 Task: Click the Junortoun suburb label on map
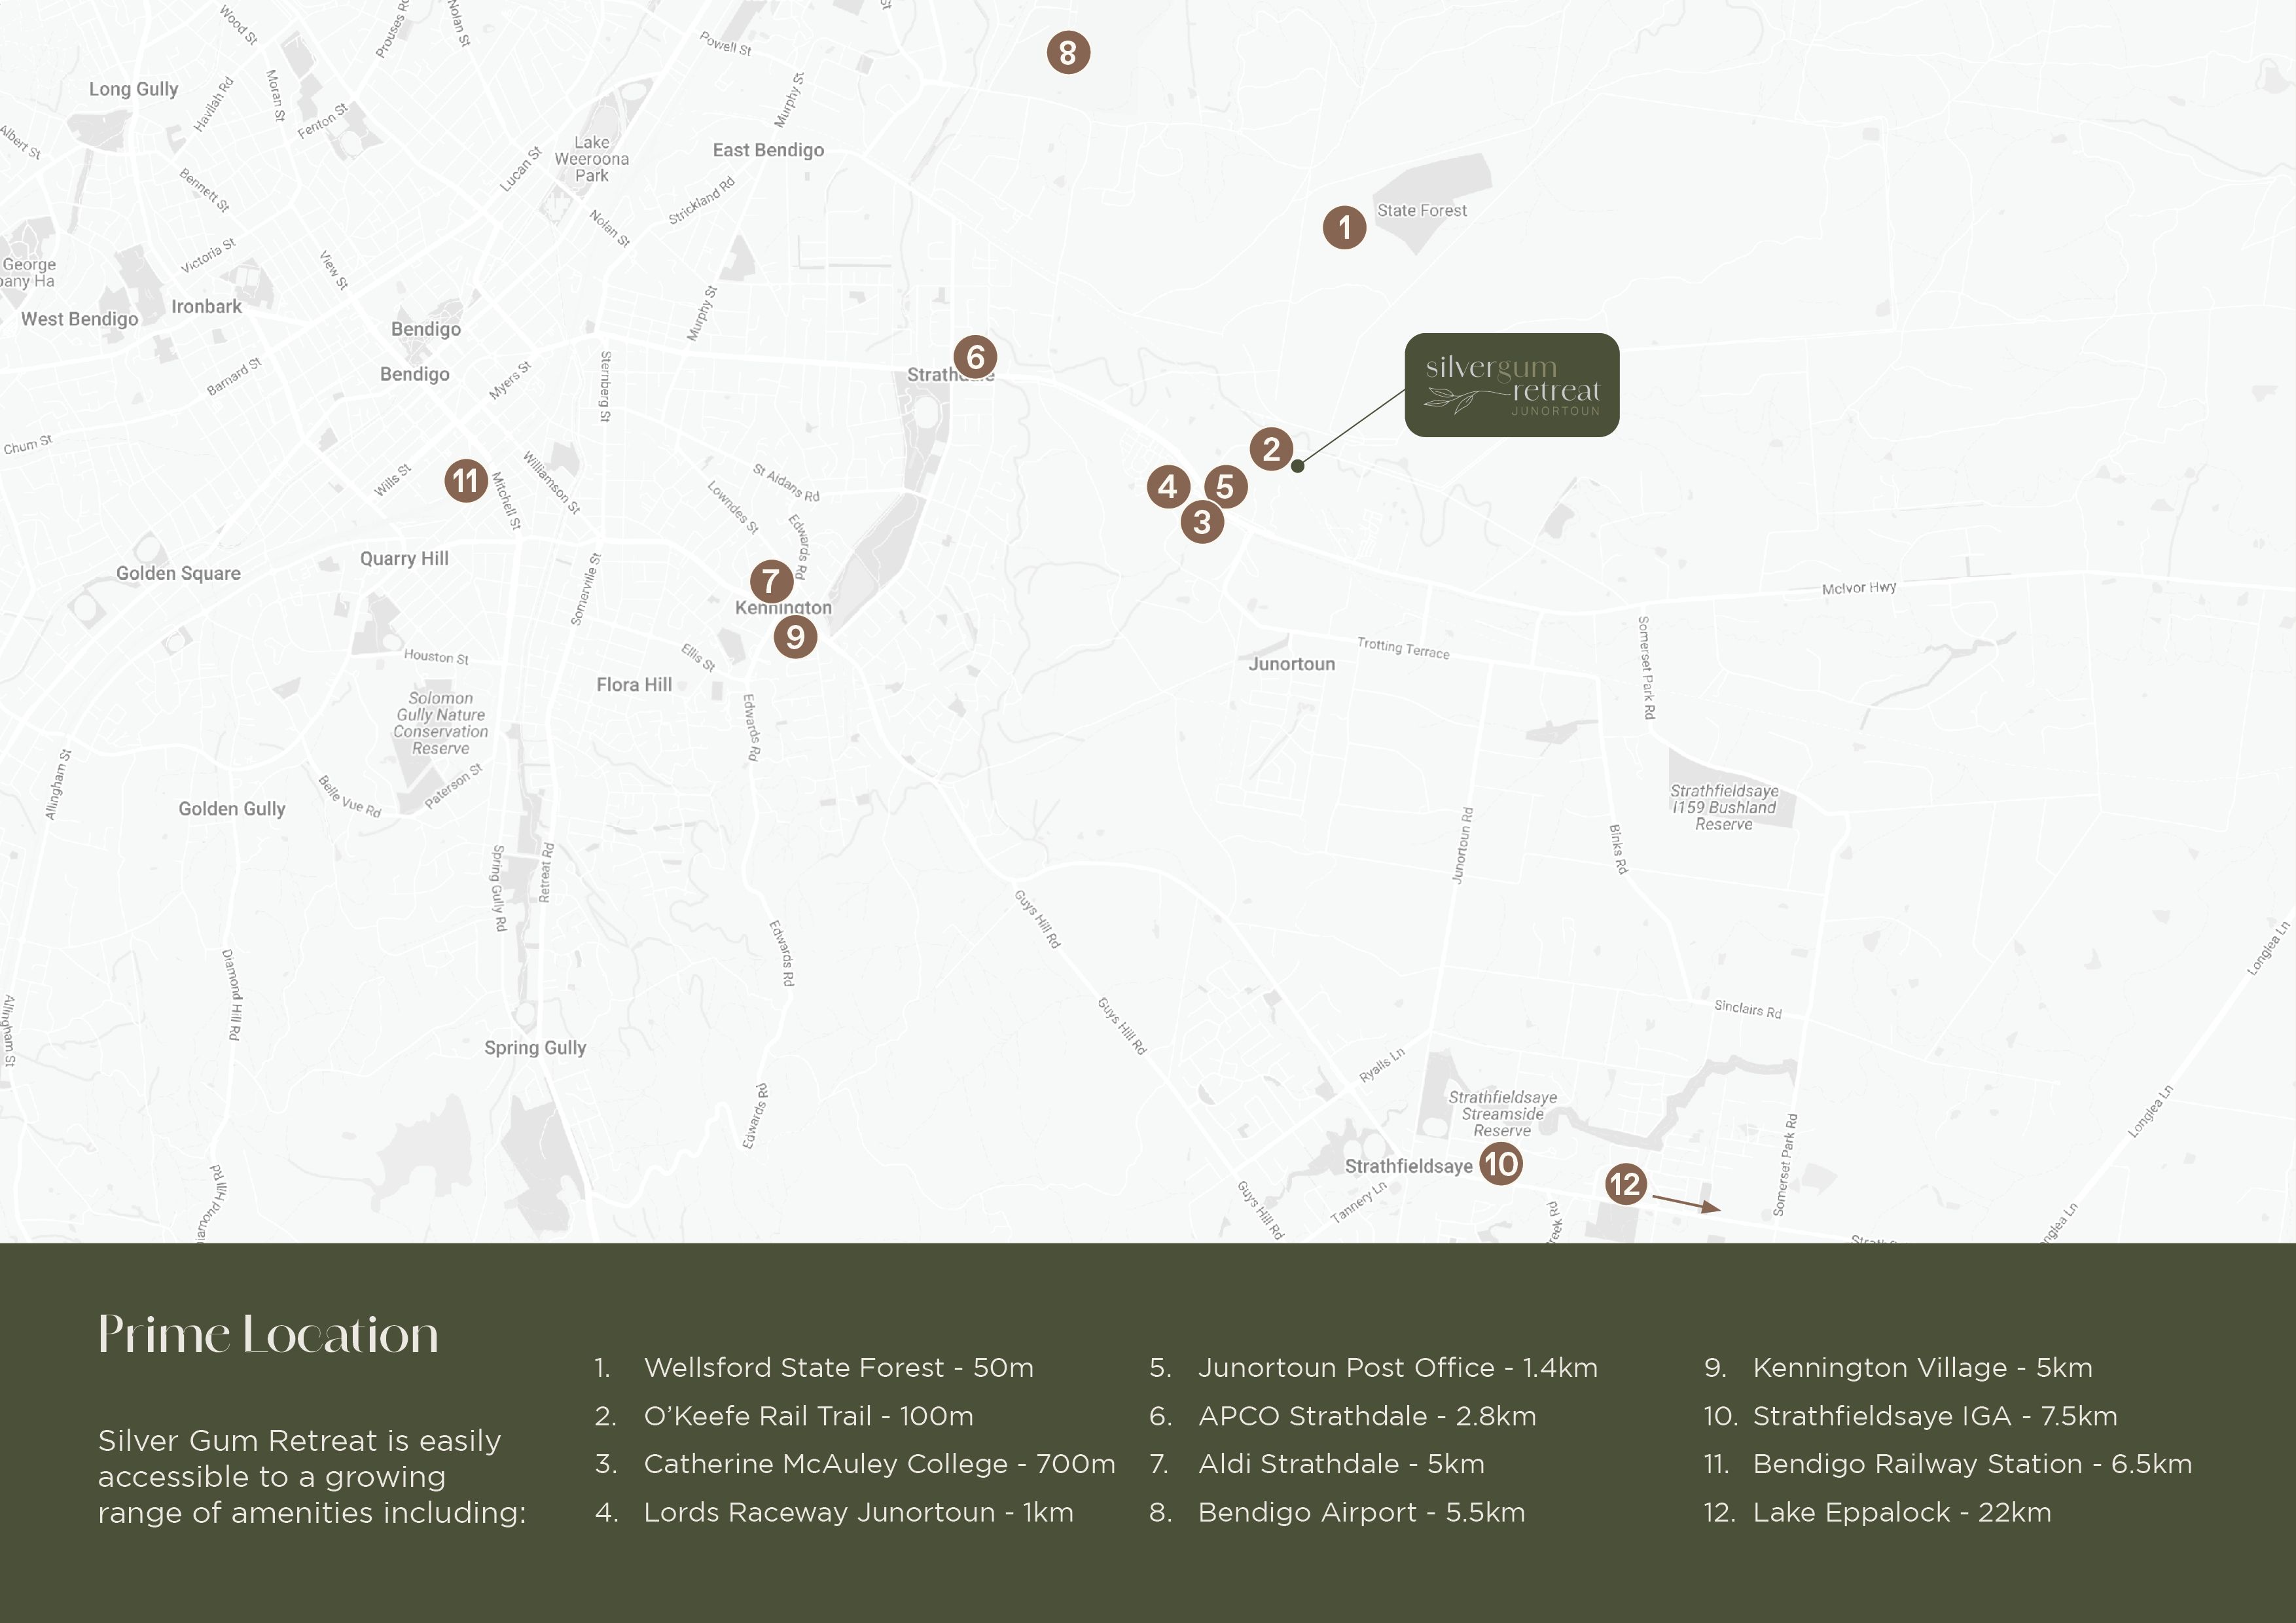pyautogui.click(x=1291, y=664)
